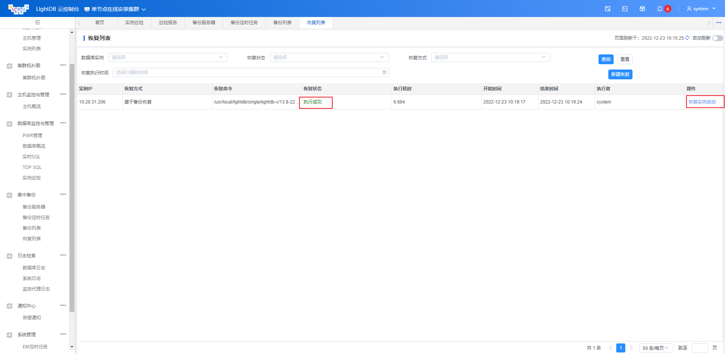725x354 pixels.
Task: Open the 恢复方式 dropdown
Action: point(490,57)
